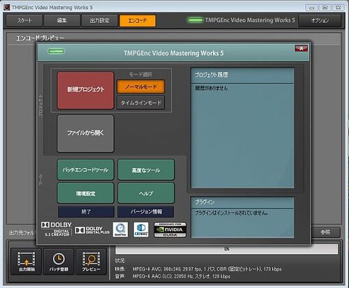Click the encode progress bar showing 0%
Image resolution: width=349 pixels, height=288 pixels.
pos(227,249)
